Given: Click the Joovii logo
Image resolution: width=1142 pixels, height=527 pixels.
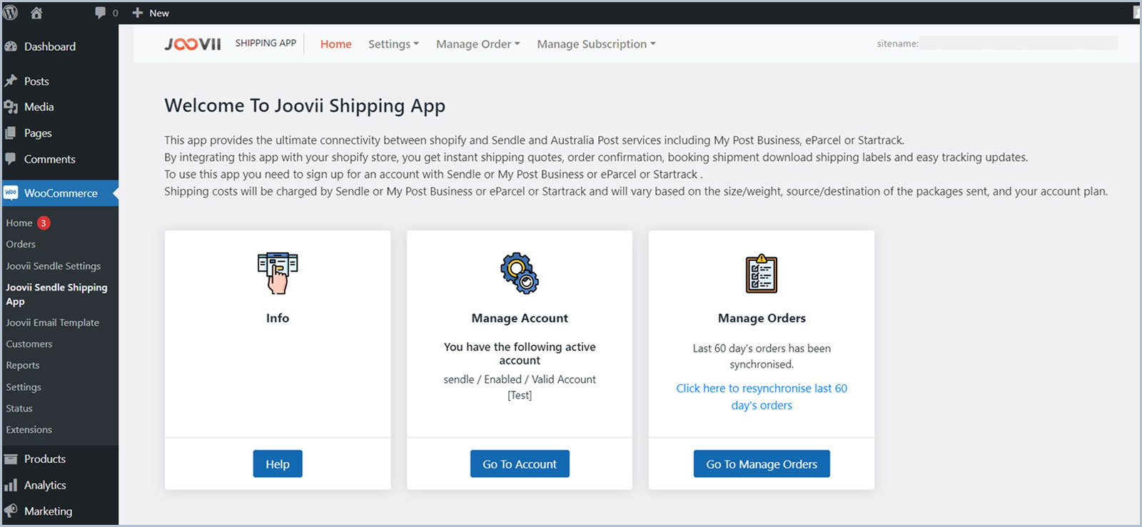Looking at the screenshot, I should coord(193,44).
